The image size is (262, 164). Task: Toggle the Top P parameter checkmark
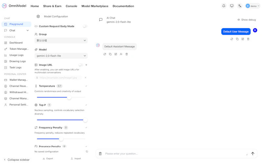[x=86, y=105]
